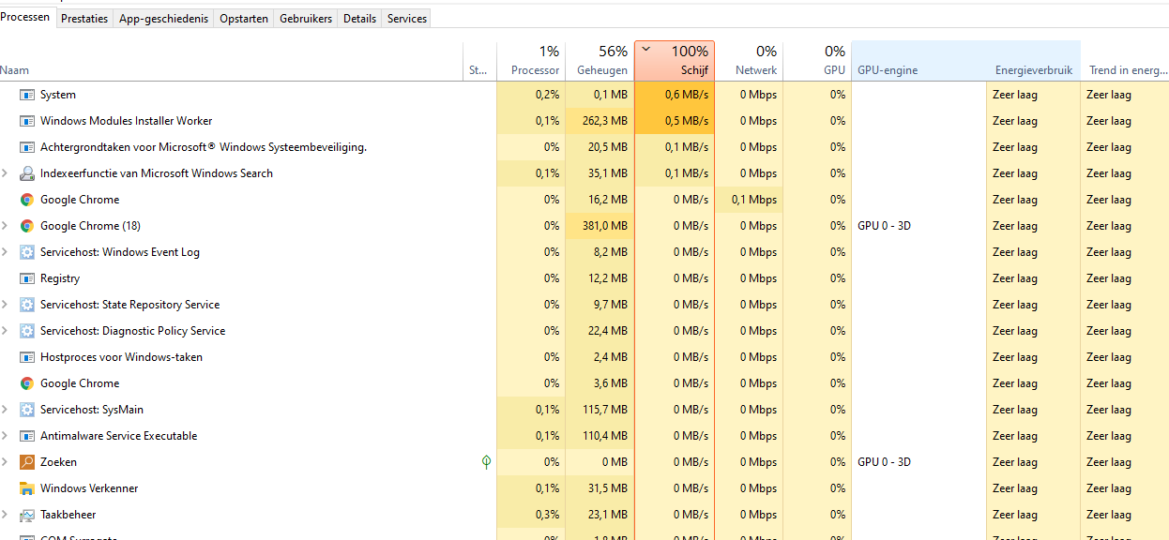Viewport: 1169px width, 540px height.
Task: Click the Windows Modules Installer Worker icon
Action: tap(27, 121)
